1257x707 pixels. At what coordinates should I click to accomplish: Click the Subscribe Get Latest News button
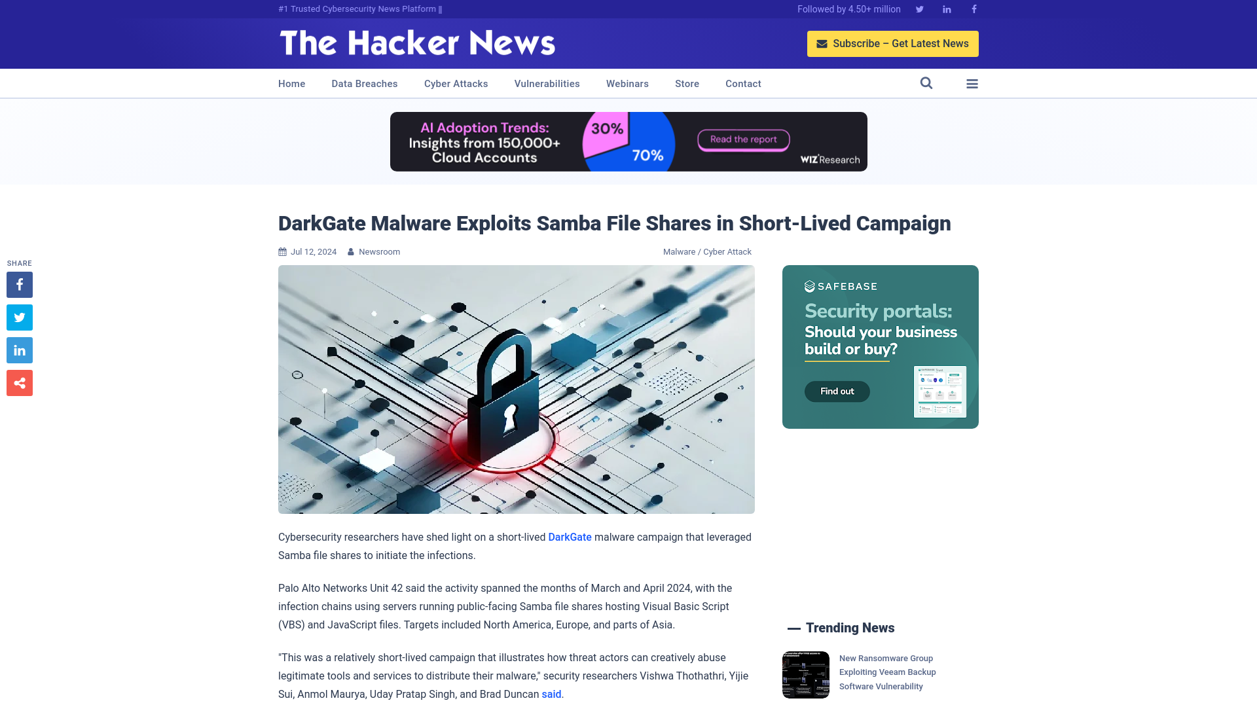click(x=893, y=43)
